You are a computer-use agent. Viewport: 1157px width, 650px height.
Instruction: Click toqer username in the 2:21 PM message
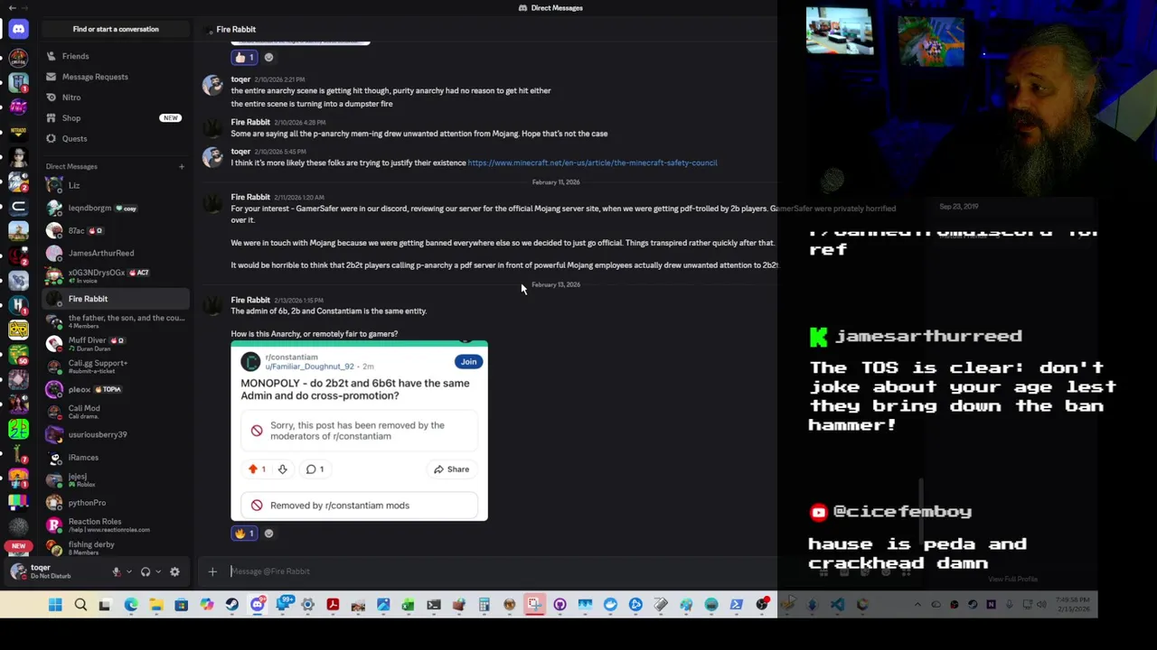[240, 79]
